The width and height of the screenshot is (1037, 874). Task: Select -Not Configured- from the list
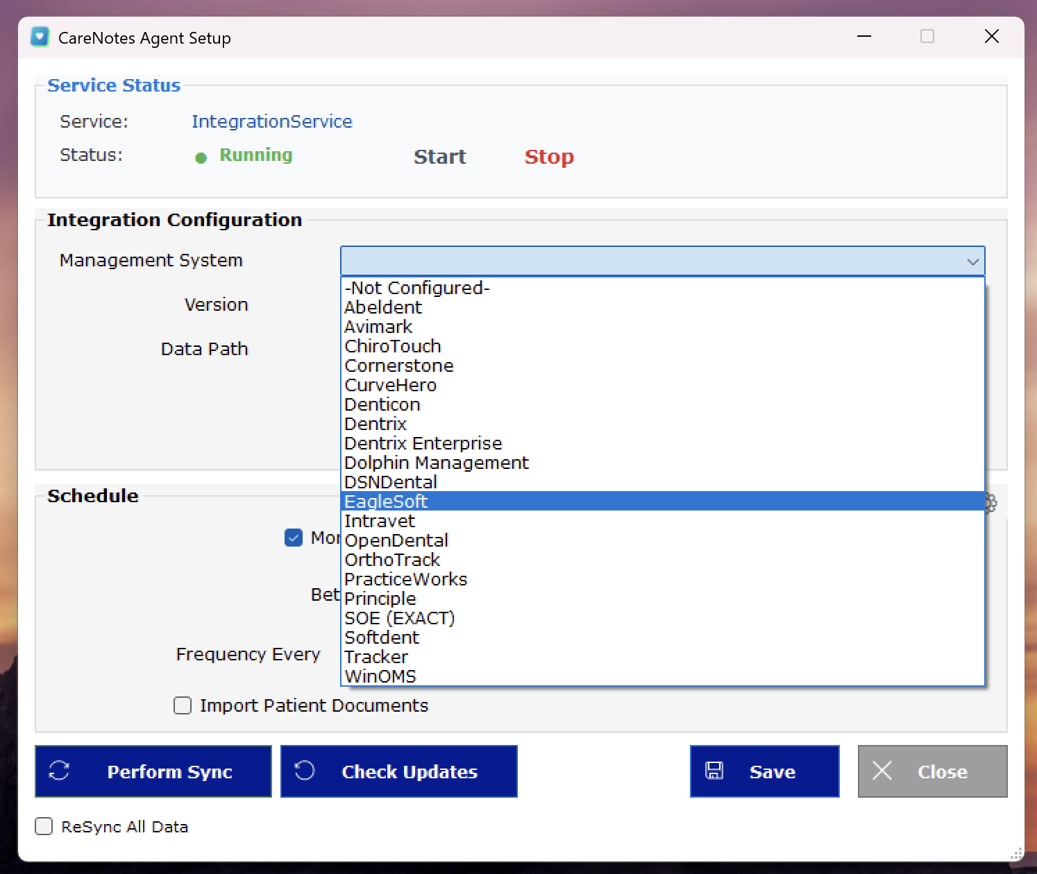[662, 288]
